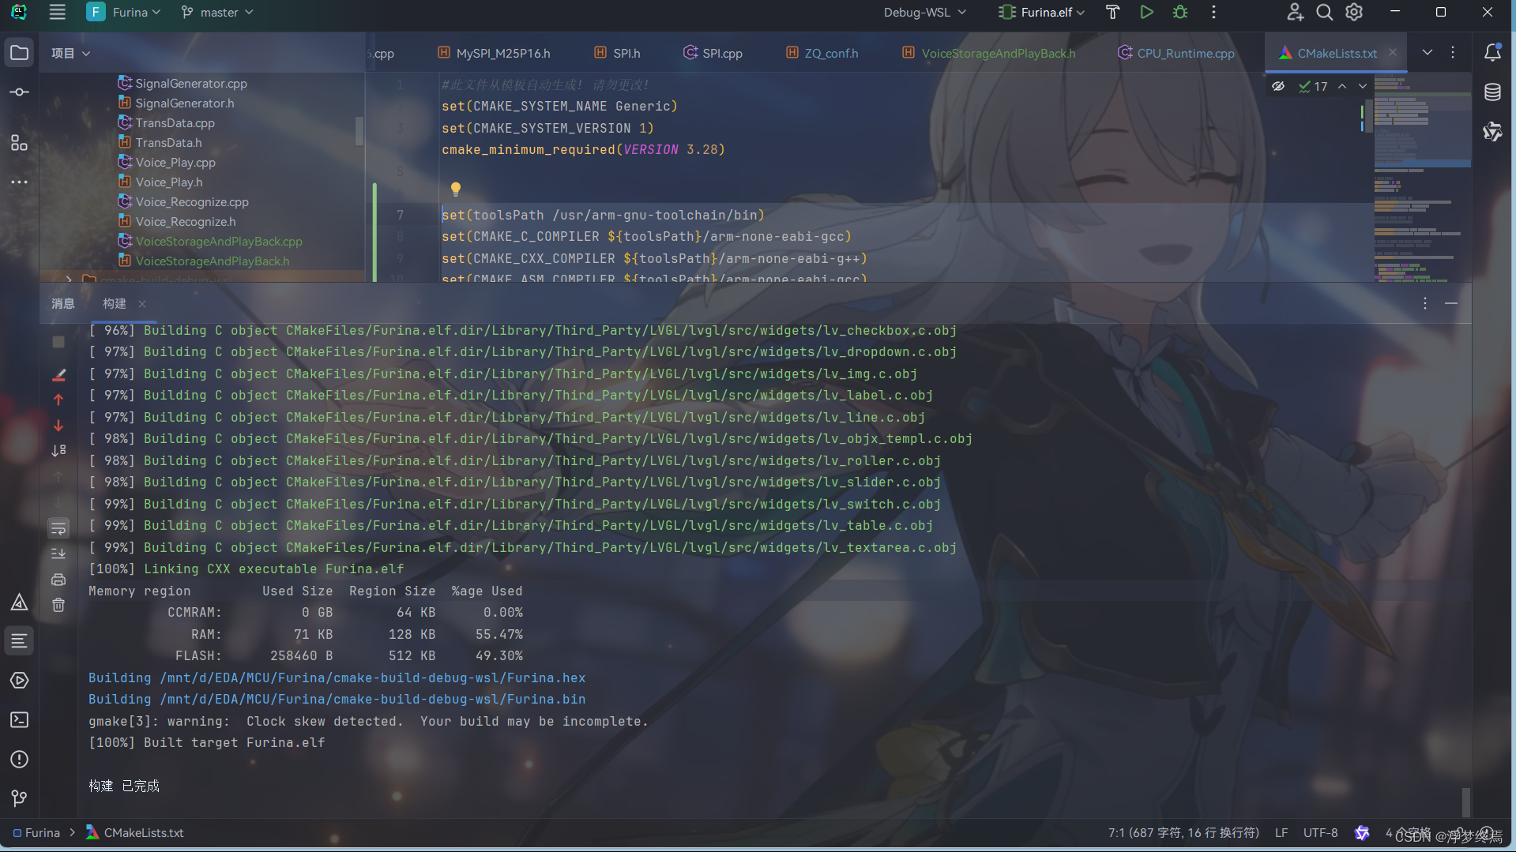The width and height of the screenshot is (1516, 852).
Task: Close the CMakeLists.txt tab
Action: (1393, 53)
